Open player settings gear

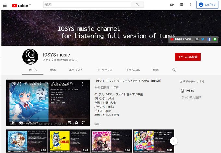pyautogui.click(x=77, y=123)
